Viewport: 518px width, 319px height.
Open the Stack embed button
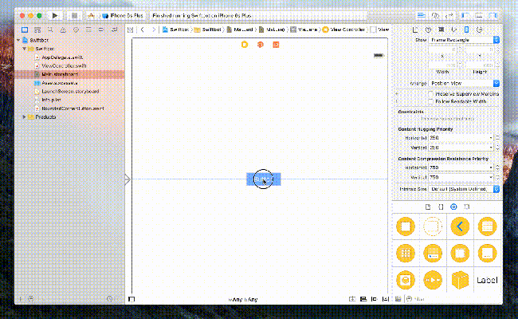click(352, 299)
